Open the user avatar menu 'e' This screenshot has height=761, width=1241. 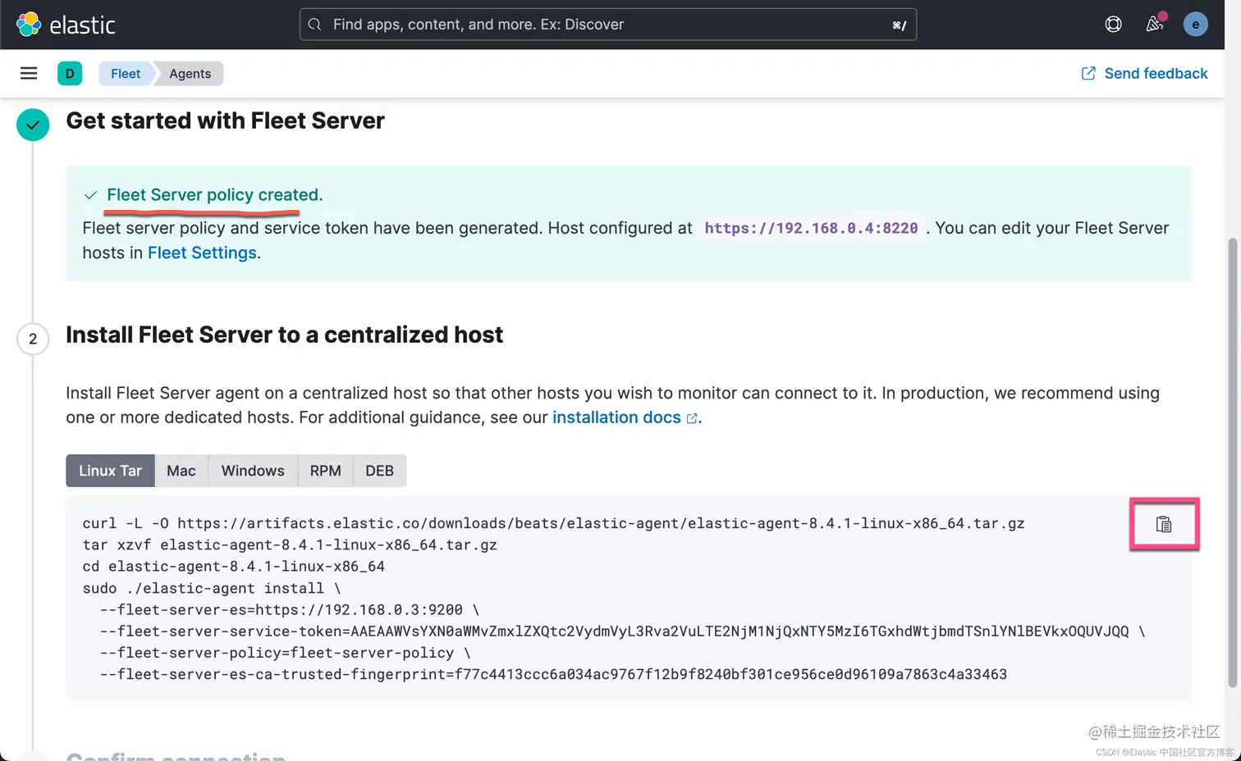point(1195,25)
